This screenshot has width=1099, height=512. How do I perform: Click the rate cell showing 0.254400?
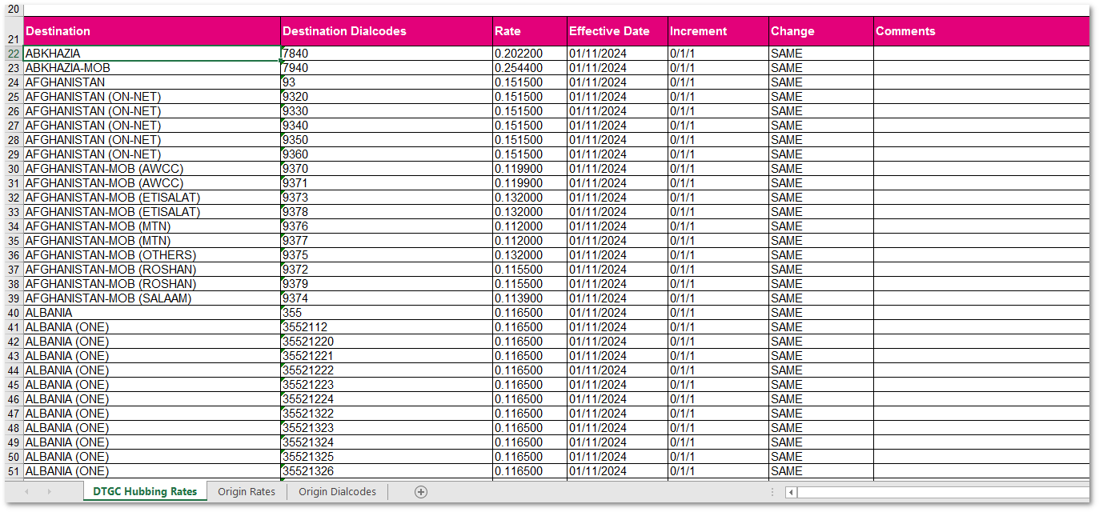529,68
